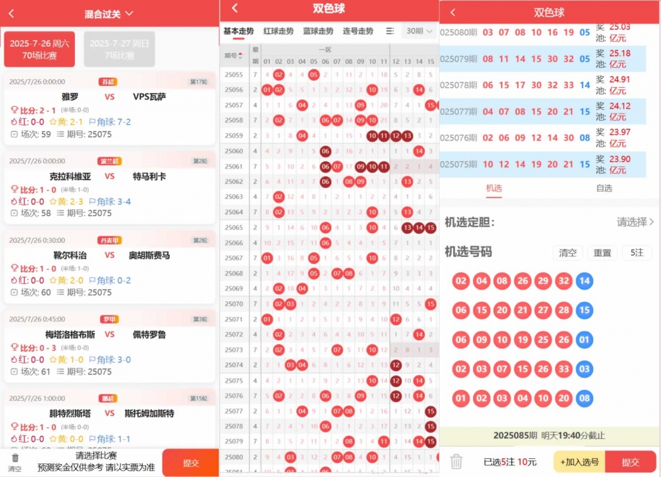This screenshot has width=661, height=477.
Task: Expand the 机选定胆 请选择 selector
Action: (x=635, y=222)
